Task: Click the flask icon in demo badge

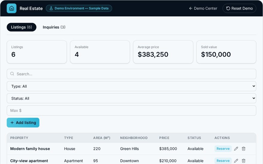Action: (x=51, y=8)
